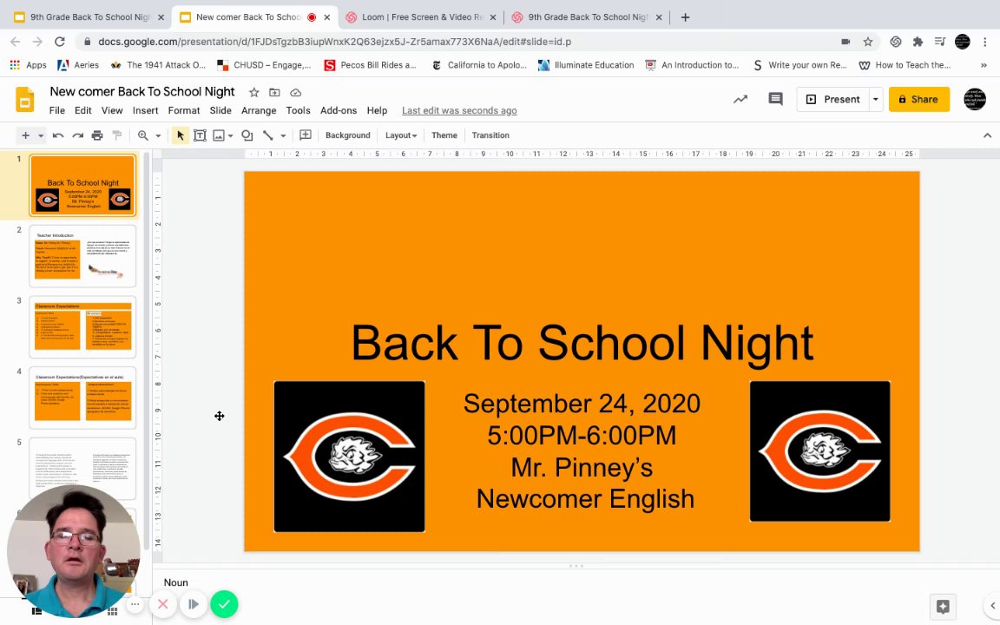Image resolution: width=1000 pixels, height=625 pixels.
Task: Open the insert image dropdown arrow
Action: click(230, 135)
